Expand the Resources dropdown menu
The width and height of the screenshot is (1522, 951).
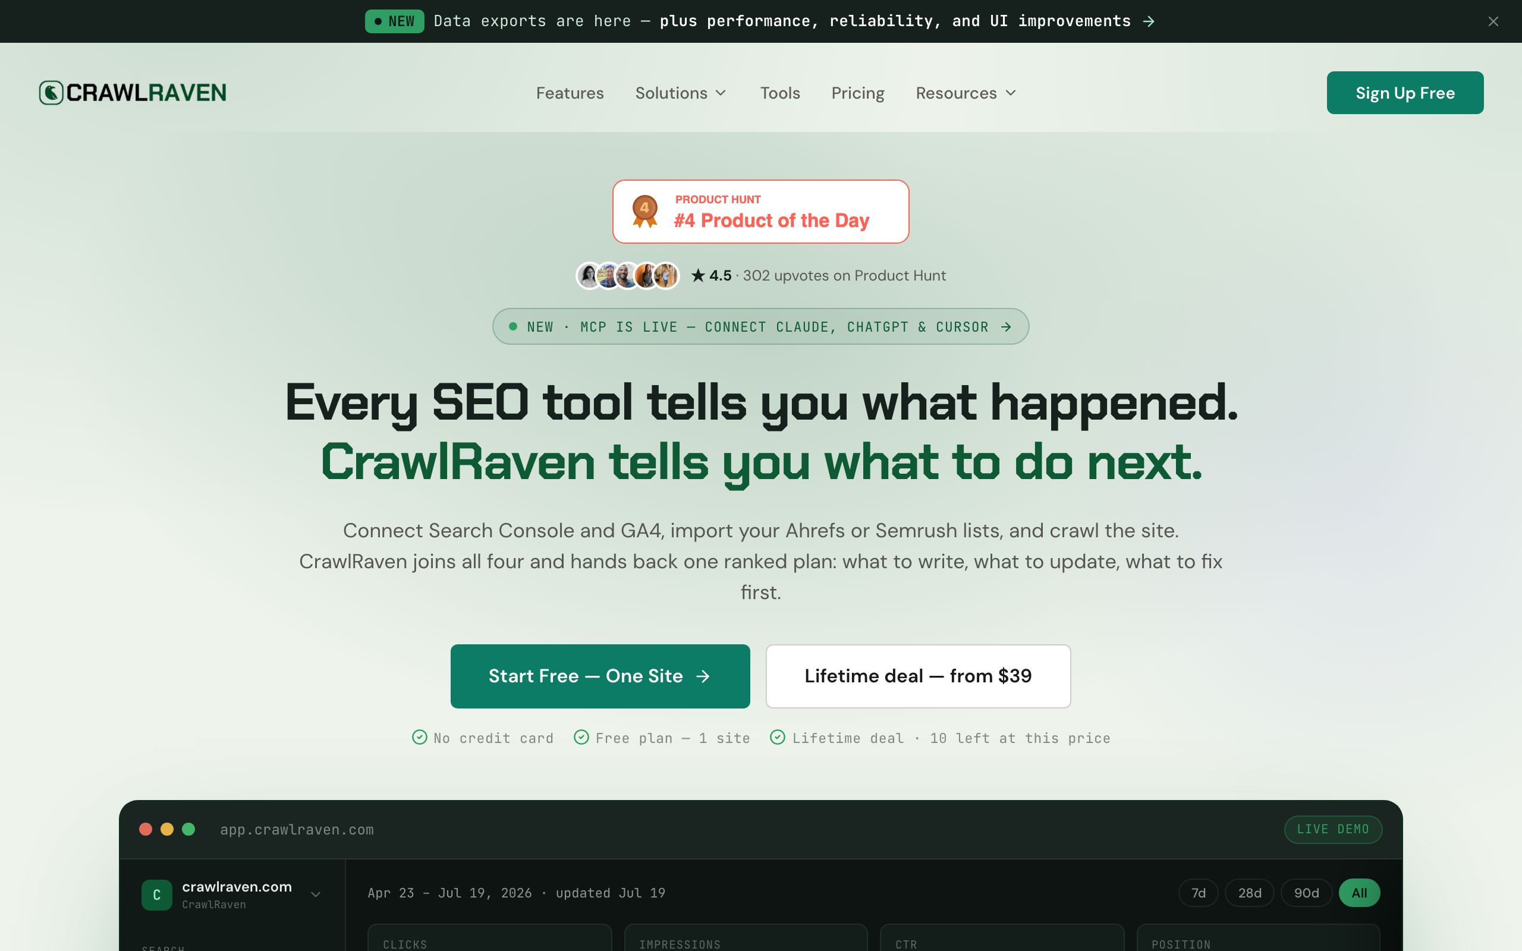[x=966, y=93]
